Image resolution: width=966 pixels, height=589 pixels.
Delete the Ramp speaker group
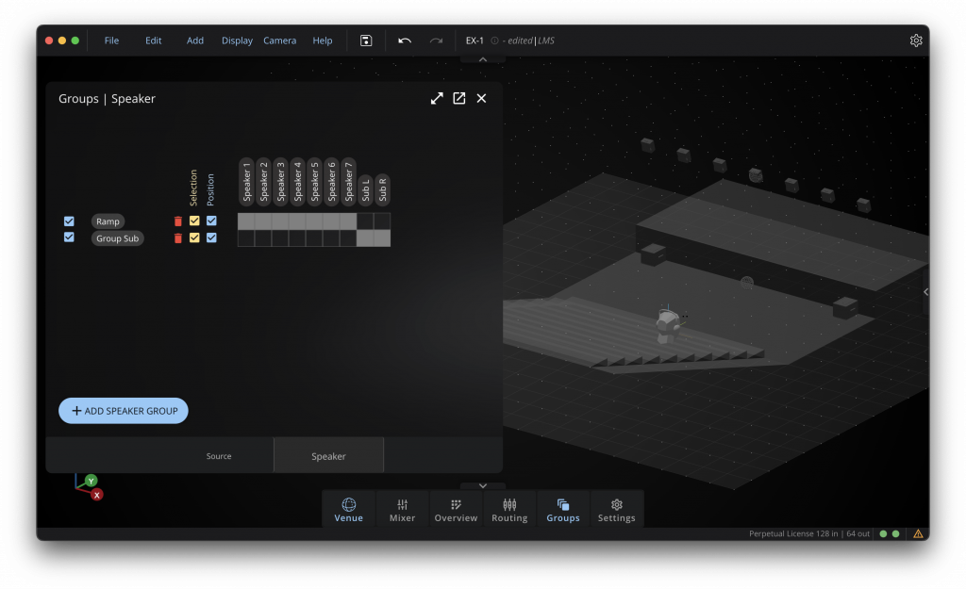[178, 221]
